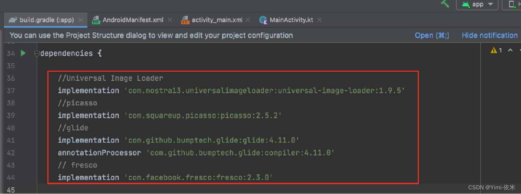Open the app run configuration dropdown
Image resolution: width=521 pixels, height=194 pixels.
(x=477, y=5)
